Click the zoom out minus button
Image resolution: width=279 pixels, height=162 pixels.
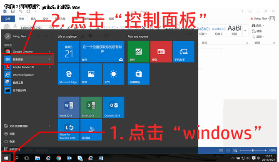tap(240, 150)
